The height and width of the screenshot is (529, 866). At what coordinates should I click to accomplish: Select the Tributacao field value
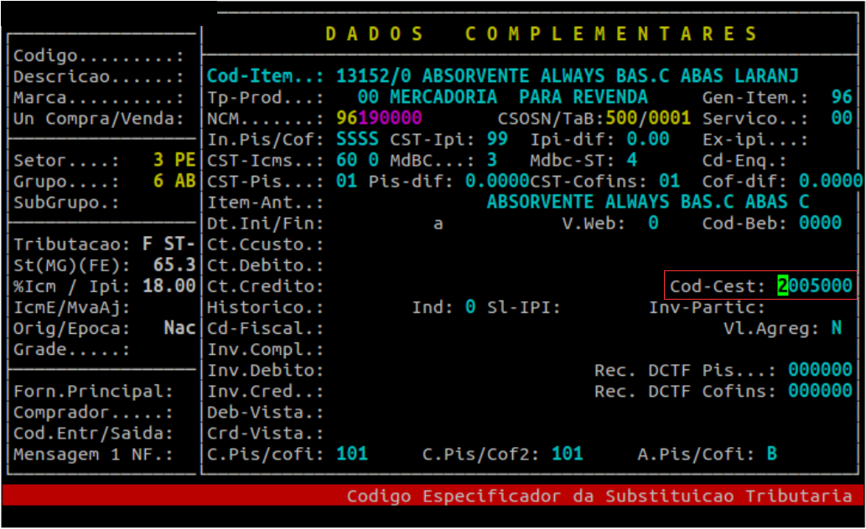168,244
